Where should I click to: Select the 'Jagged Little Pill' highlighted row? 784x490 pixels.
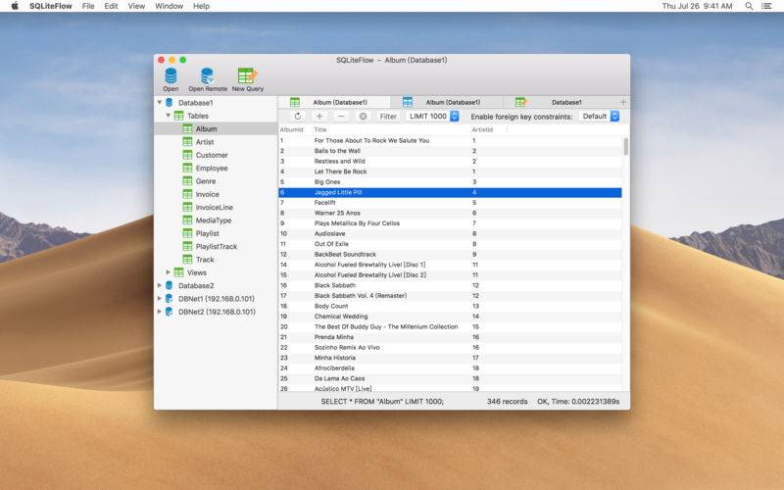pyautogui.click(x=450, y=192)
